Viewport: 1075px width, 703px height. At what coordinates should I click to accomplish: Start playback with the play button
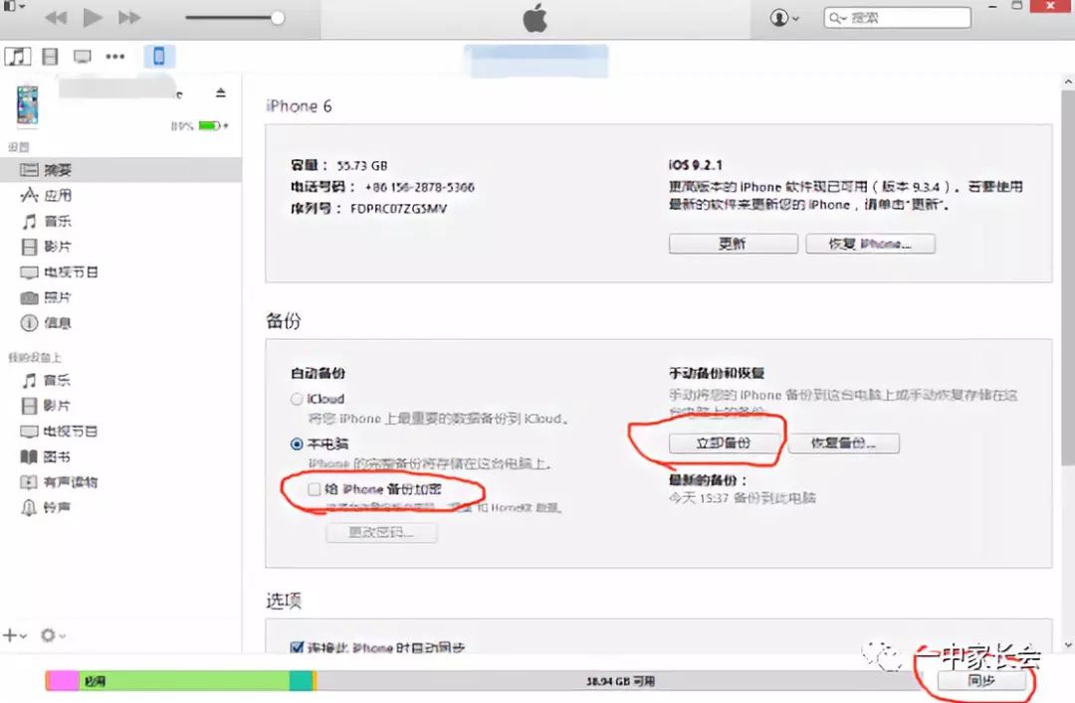[92, 17]
